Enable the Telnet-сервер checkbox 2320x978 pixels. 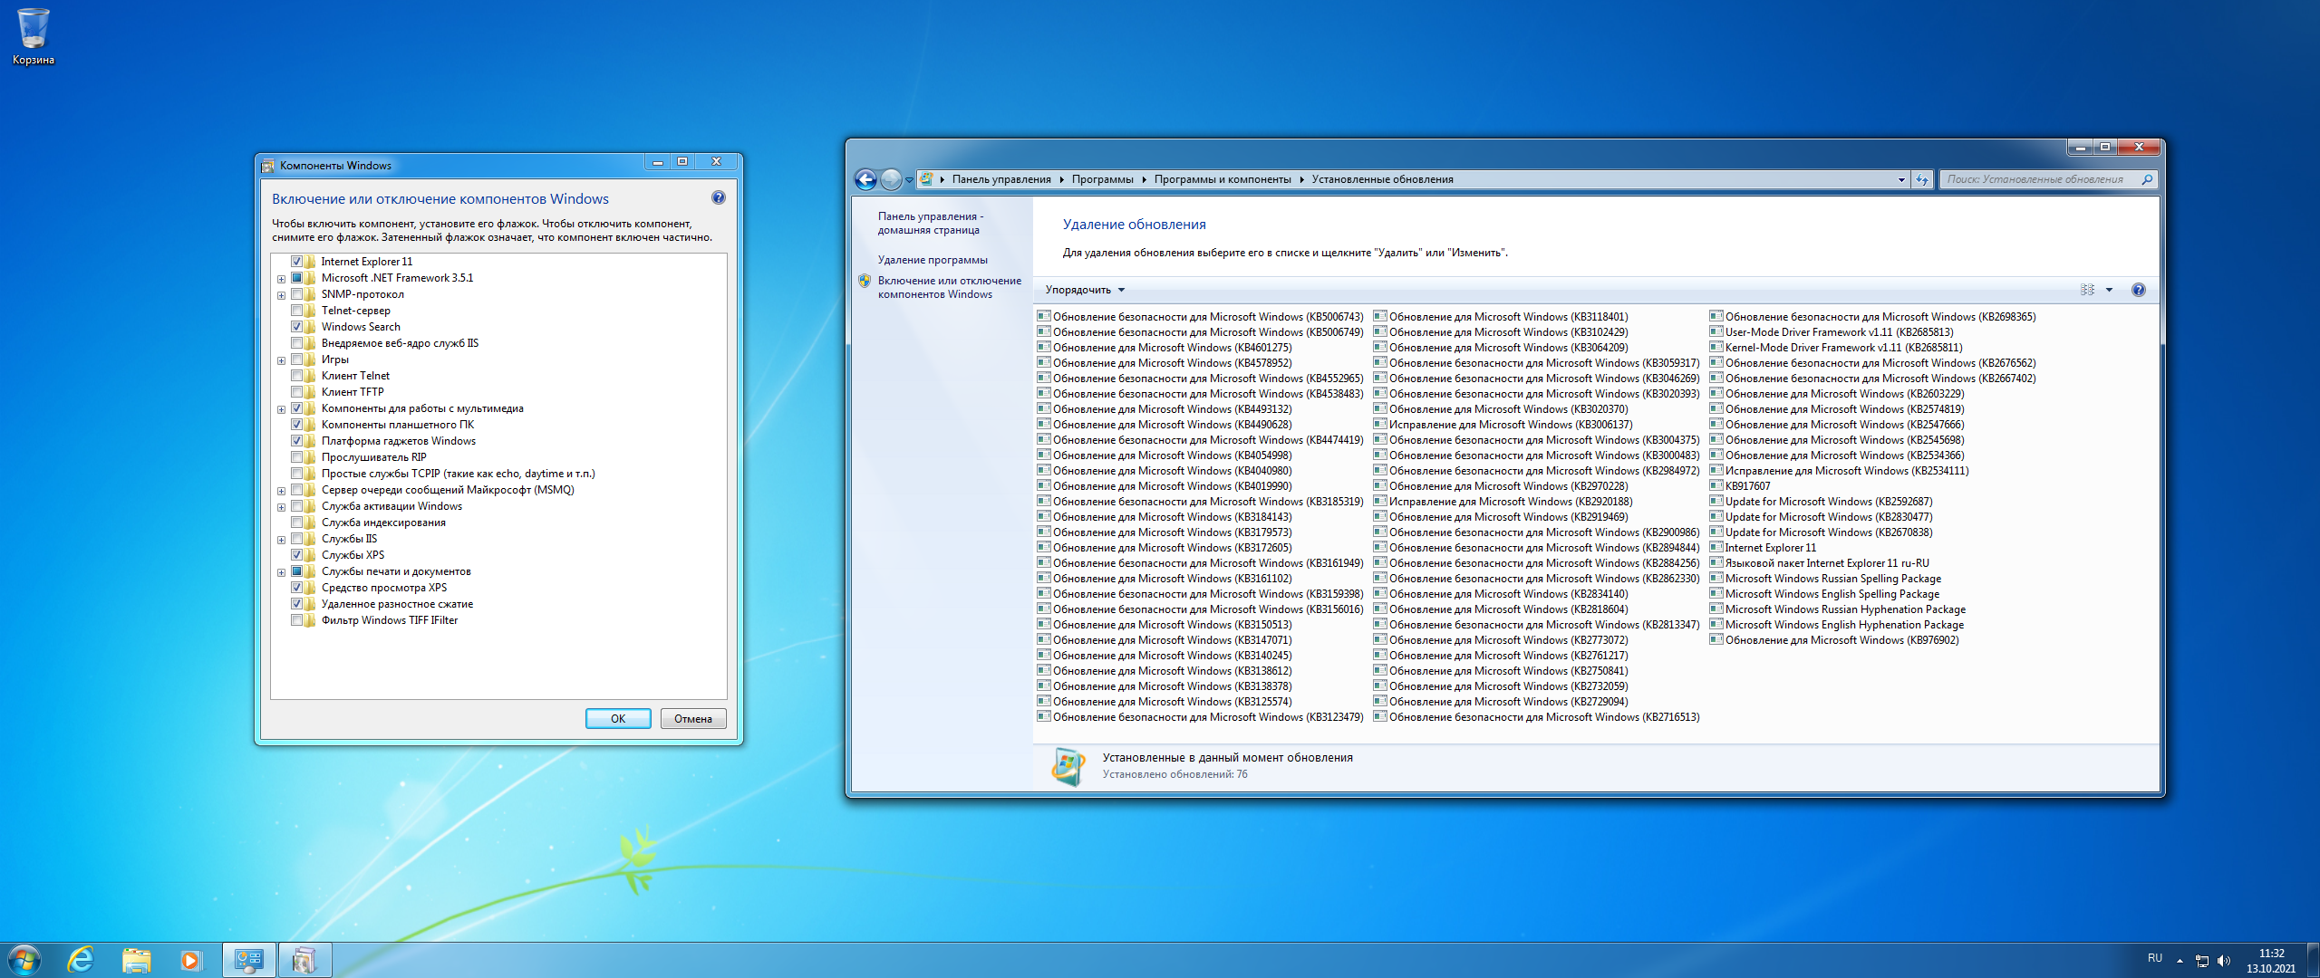296,311
